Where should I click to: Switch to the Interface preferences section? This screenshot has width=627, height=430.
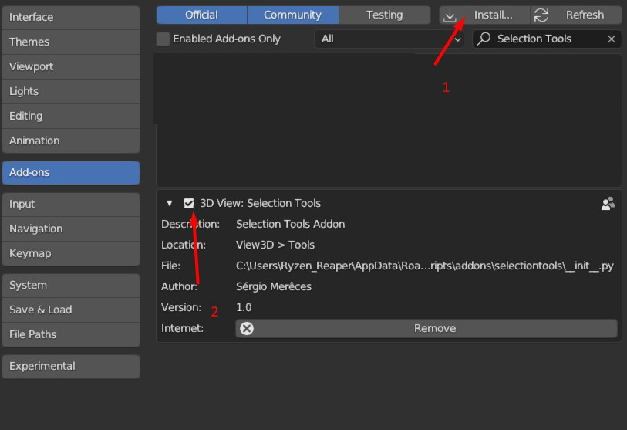click(x=71, y=17)
